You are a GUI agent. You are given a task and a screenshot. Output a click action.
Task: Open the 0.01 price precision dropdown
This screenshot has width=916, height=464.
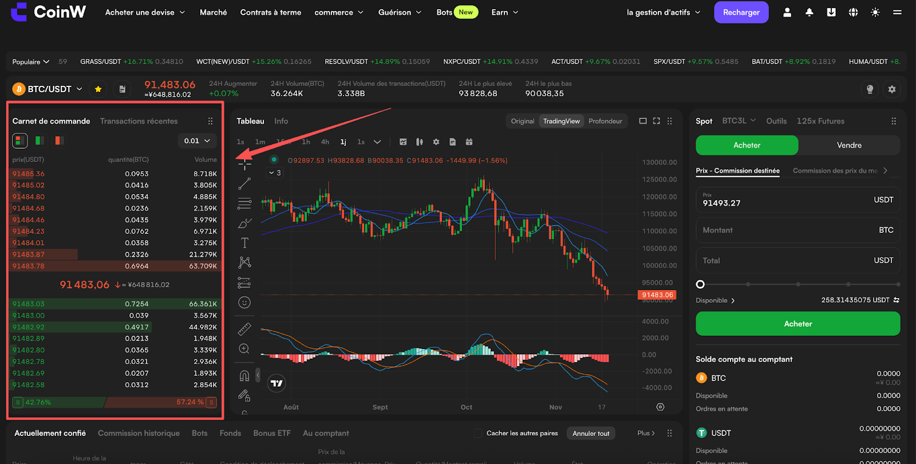[x=197, y=141]
